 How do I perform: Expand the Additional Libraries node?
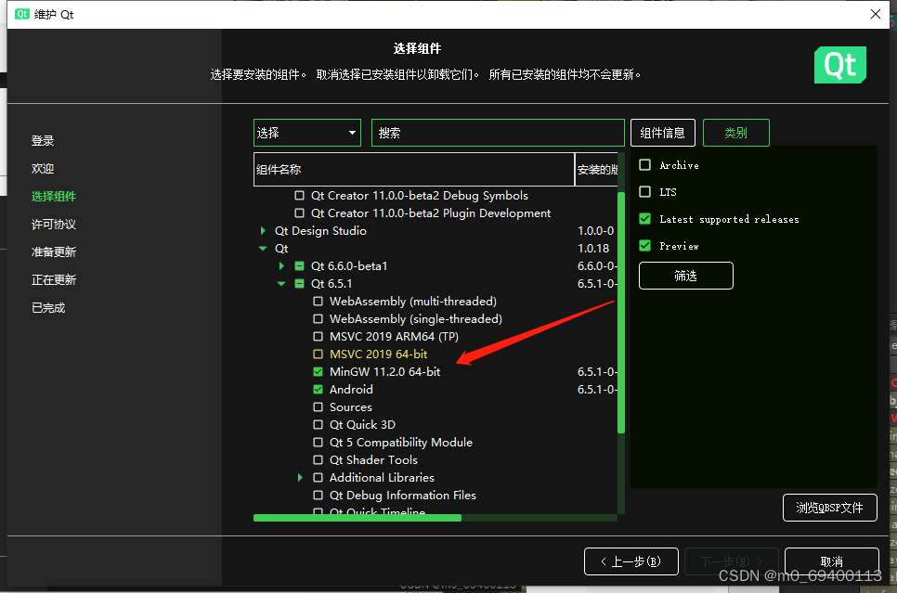click(x=300, y=477)
